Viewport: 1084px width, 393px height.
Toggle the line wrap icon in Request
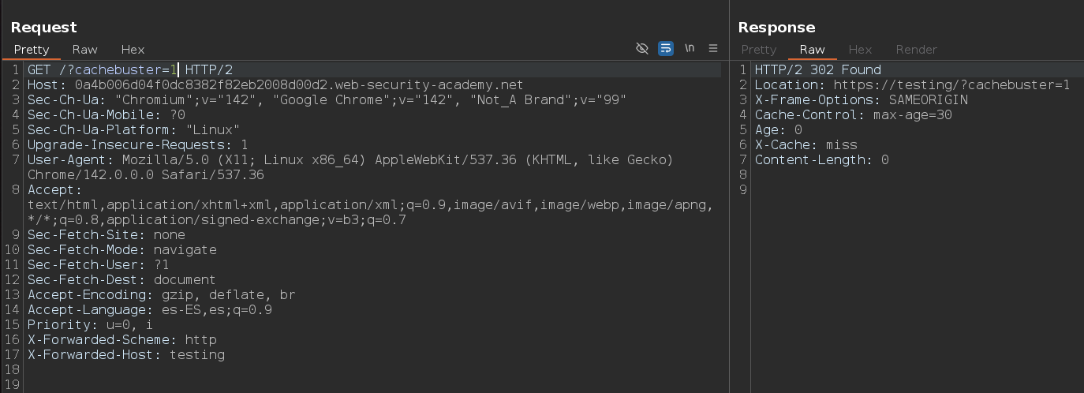coord(666,48)
